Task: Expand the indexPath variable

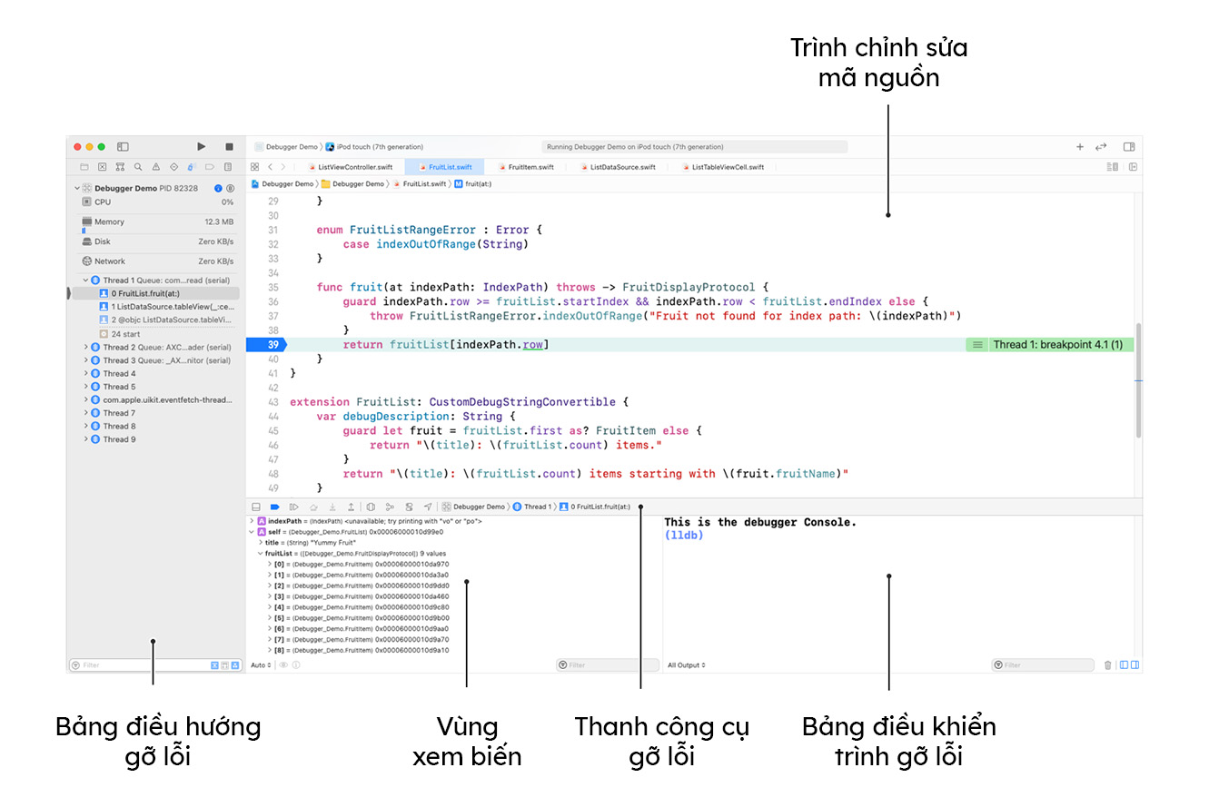Action: [252, 521]
